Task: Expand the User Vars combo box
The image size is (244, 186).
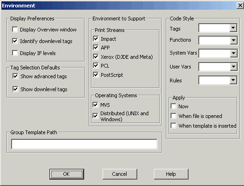Action: click(x=233, y=67)
